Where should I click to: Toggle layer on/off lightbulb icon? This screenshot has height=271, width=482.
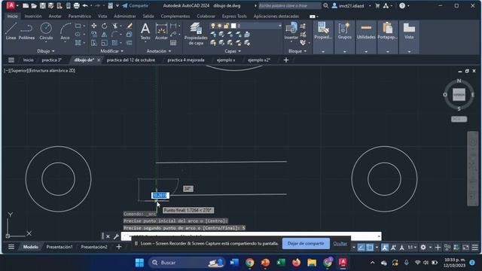[x=212, y=26]
